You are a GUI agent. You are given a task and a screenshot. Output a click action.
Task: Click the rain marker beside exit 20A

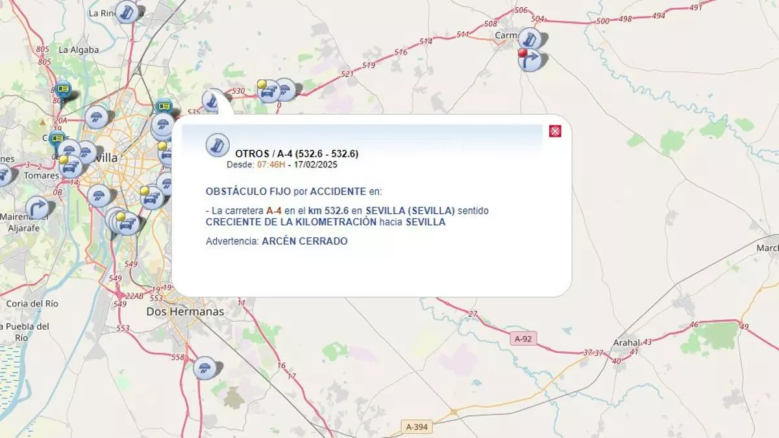pos(96,117)
